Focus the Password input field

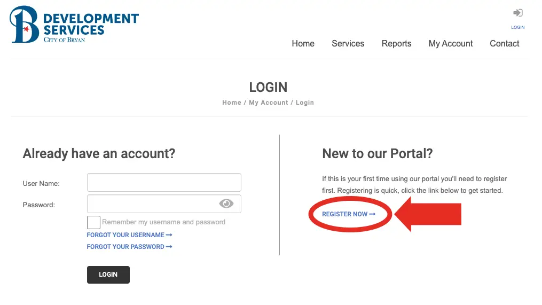153,204
